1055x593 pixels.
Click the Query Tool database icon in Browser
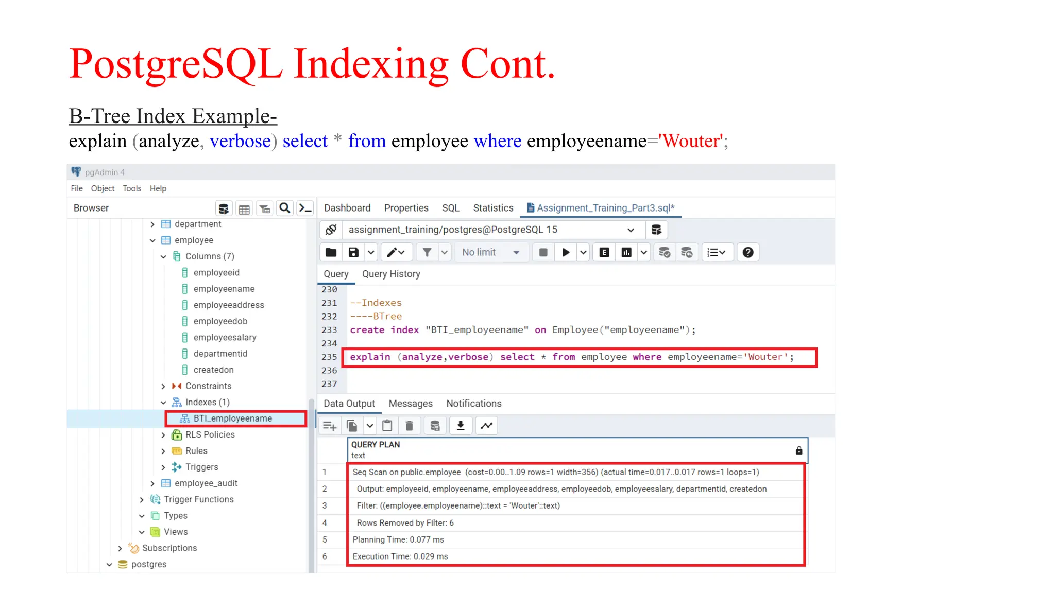pos(224,208)
